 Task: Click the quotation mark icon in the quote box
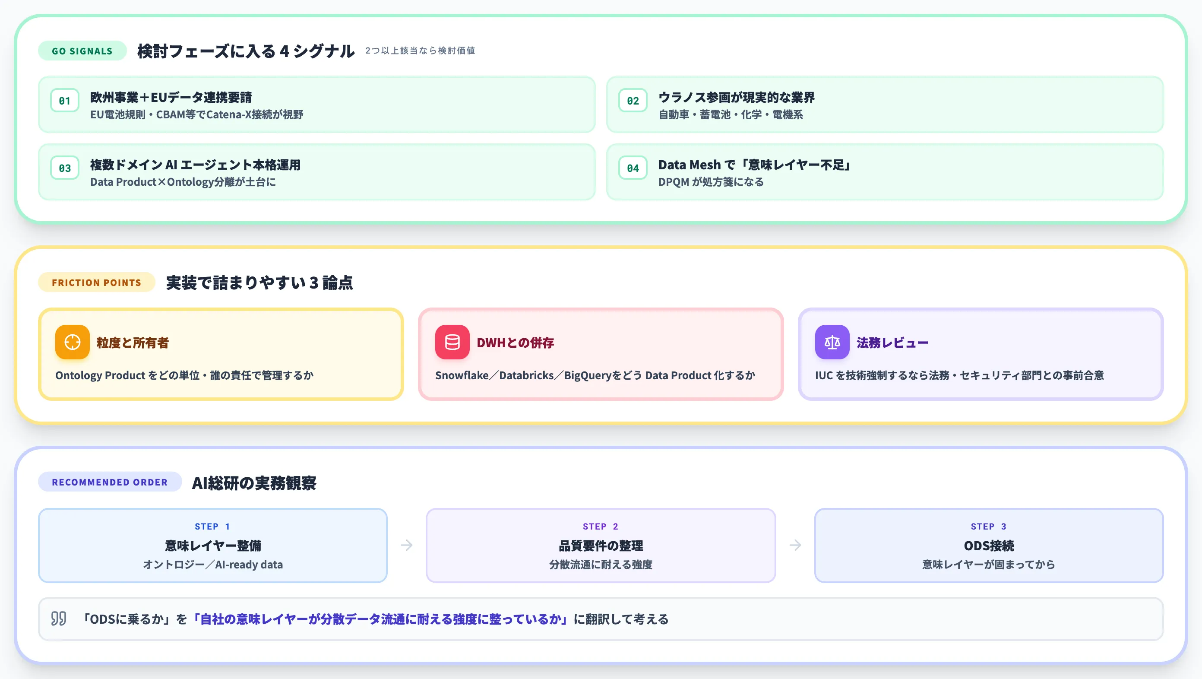point(58,619)
